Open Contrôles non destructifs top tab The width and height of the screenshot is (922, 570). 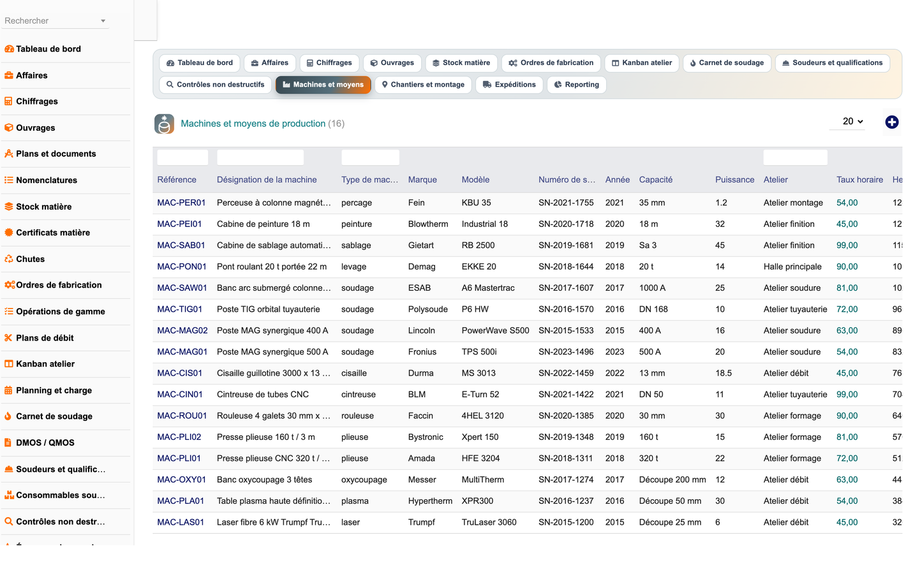[215, 85]
